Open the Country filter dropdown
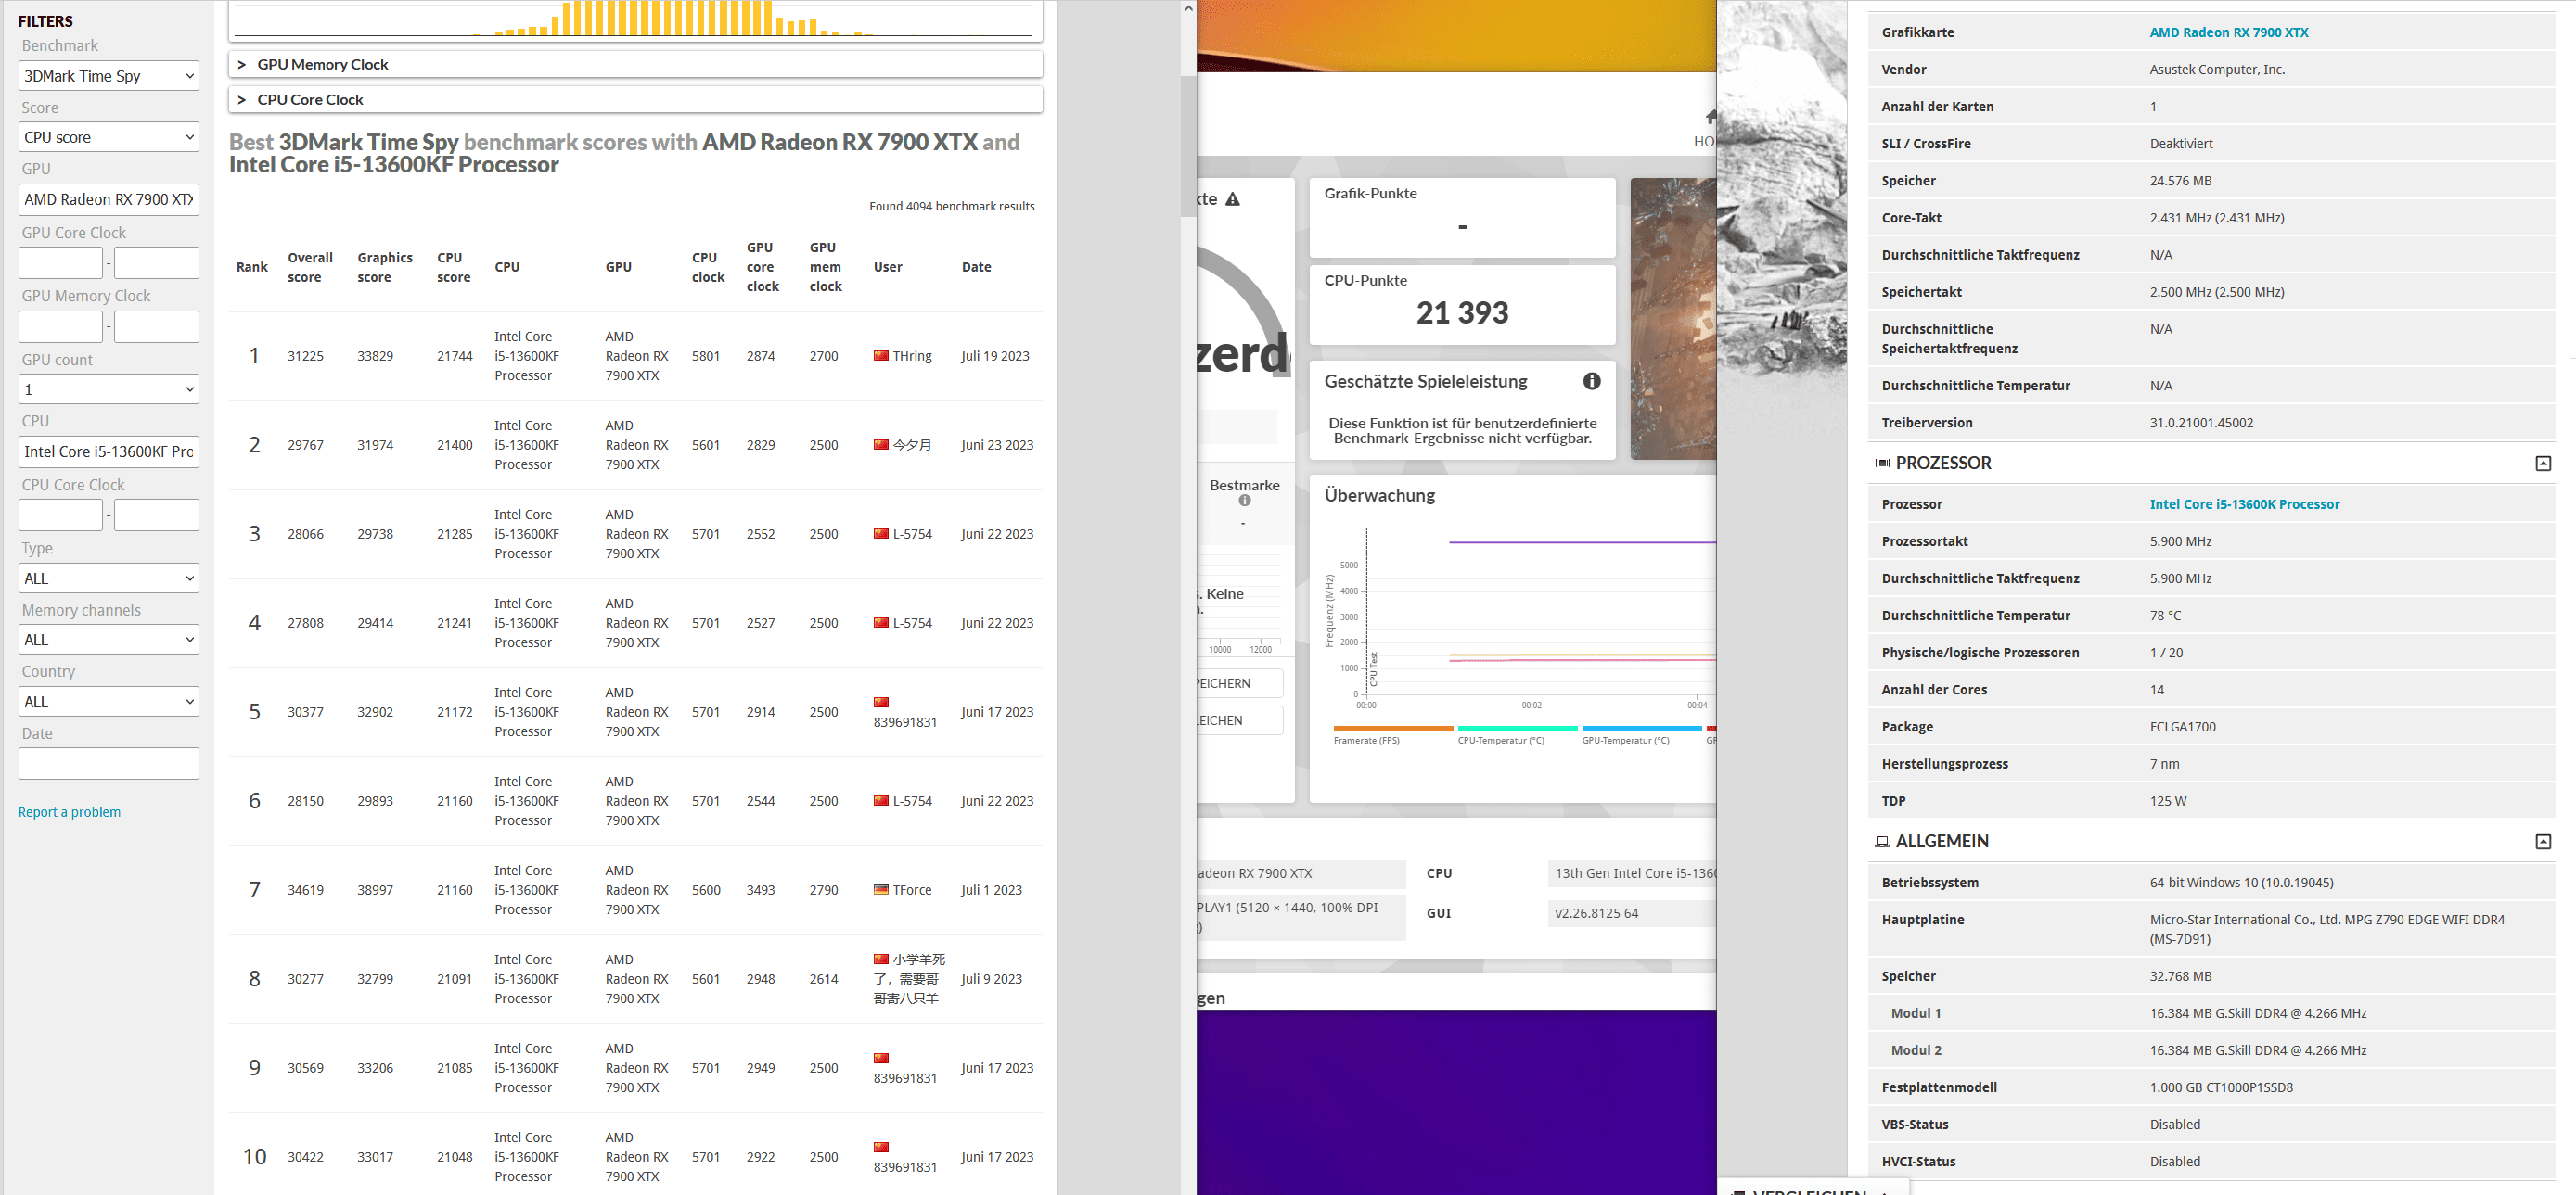 click(109, 702)
